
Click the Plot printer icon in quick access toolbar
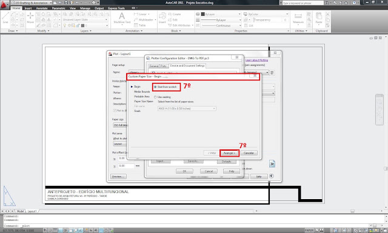coord(93,2)
